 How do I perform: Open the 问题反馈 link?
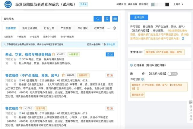tap(121, 4)
